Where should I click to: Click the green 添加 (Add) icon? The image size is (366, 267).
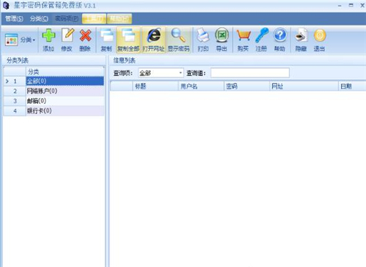48,36
